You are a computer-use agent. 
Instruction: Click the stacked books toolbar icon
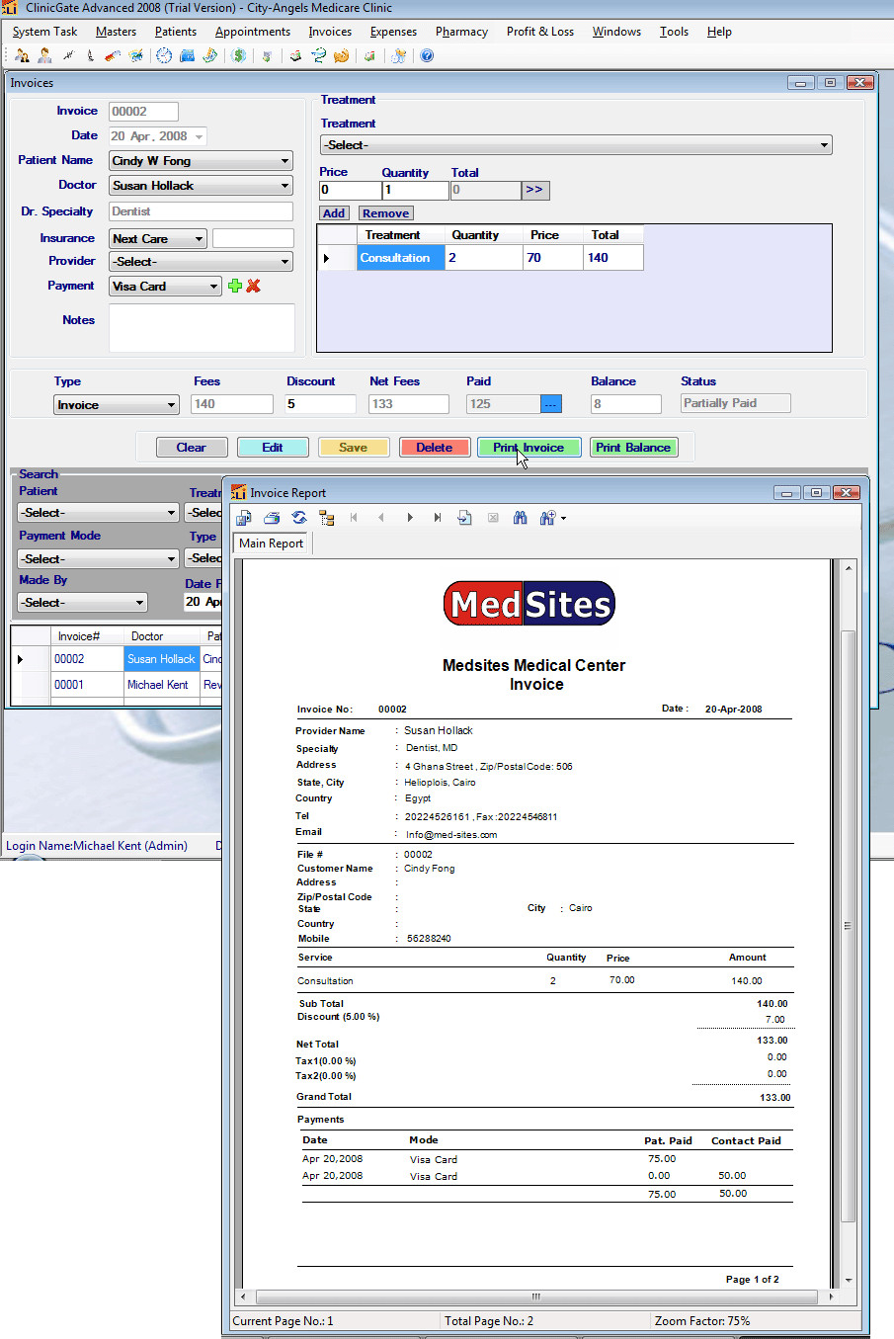point(295,55)
